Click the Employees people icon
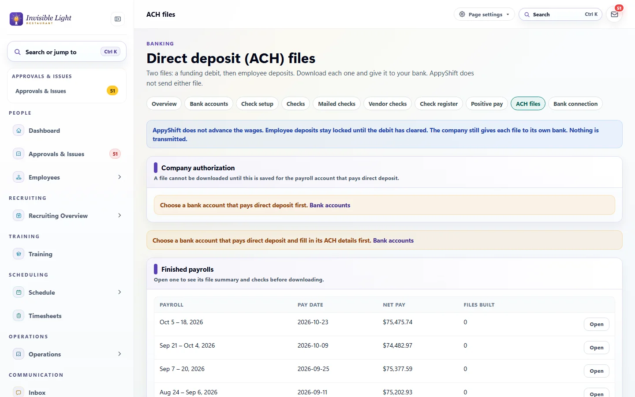 point(19,177)
